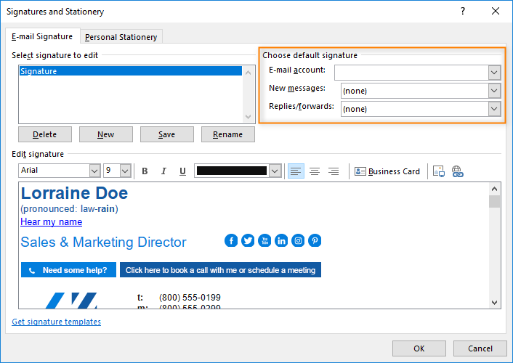Viewport: 513px width, 363px height.
Task: Align signature text to the left
Action: coord(296,171)
